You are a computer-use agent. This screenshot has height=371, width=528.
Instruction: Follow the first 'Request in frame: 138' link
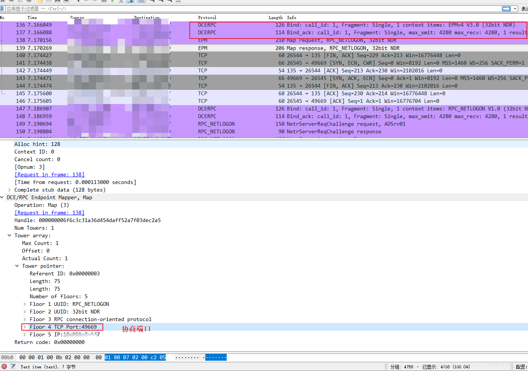pyautogui.click(x=50, y=174)
